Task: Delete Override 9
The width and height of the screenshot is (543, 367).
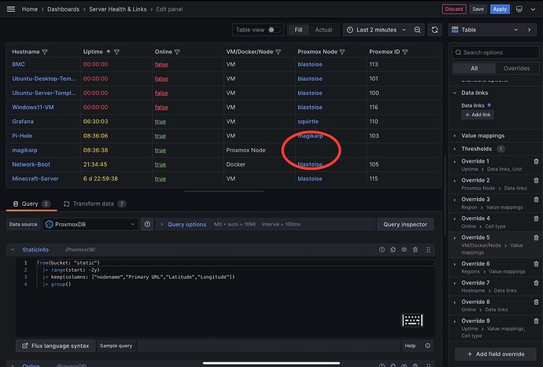Action: 536,321
